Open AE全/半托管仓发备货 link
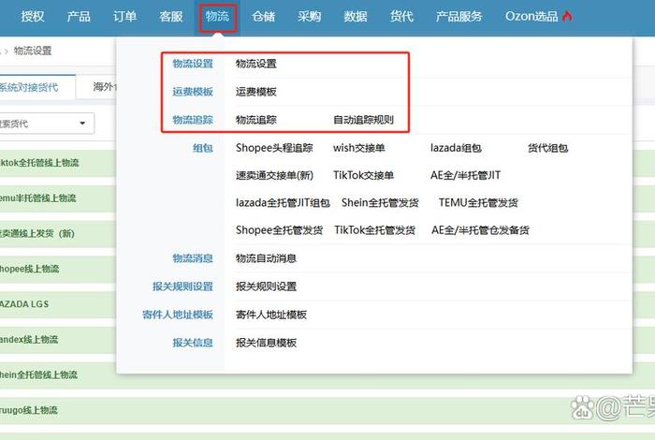The image size is (655, 440). (480, 230)
